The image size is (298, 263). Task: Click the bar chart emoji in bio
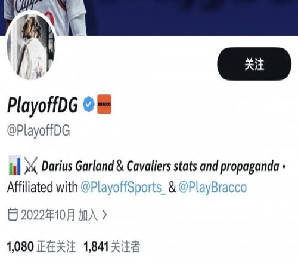coord(14,166)
